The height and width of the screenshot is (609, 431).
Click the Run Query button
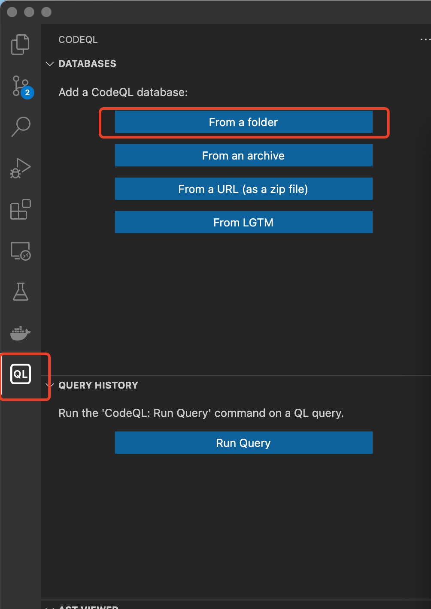pyautogui.click(x=243, y=443)
